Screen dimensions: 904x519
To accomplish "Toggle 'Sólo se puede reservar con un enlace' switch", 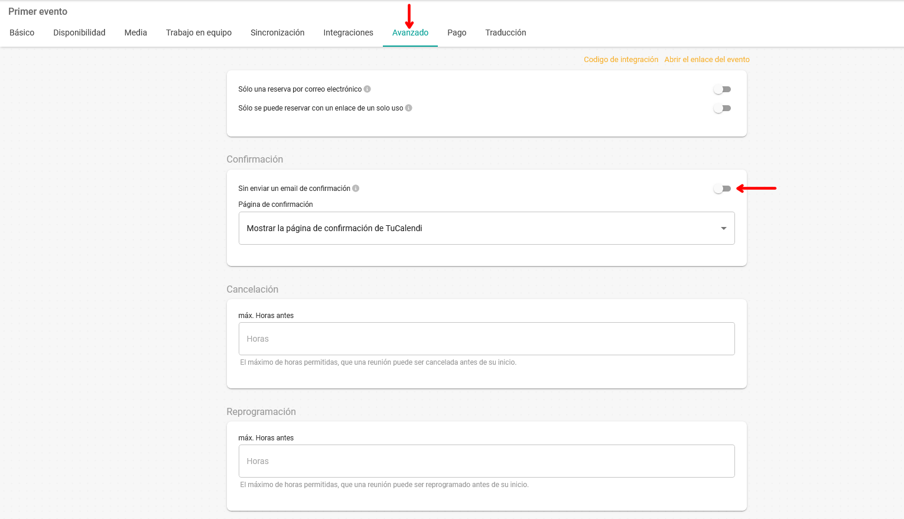I will [x=722, y=108].
